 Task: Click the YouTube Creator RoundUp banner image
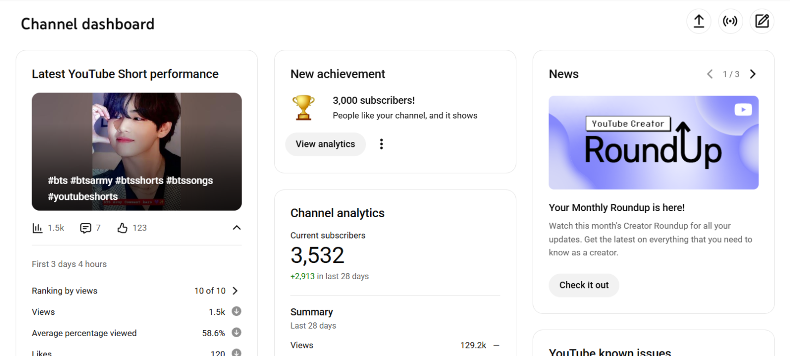[x=653, y=142]
